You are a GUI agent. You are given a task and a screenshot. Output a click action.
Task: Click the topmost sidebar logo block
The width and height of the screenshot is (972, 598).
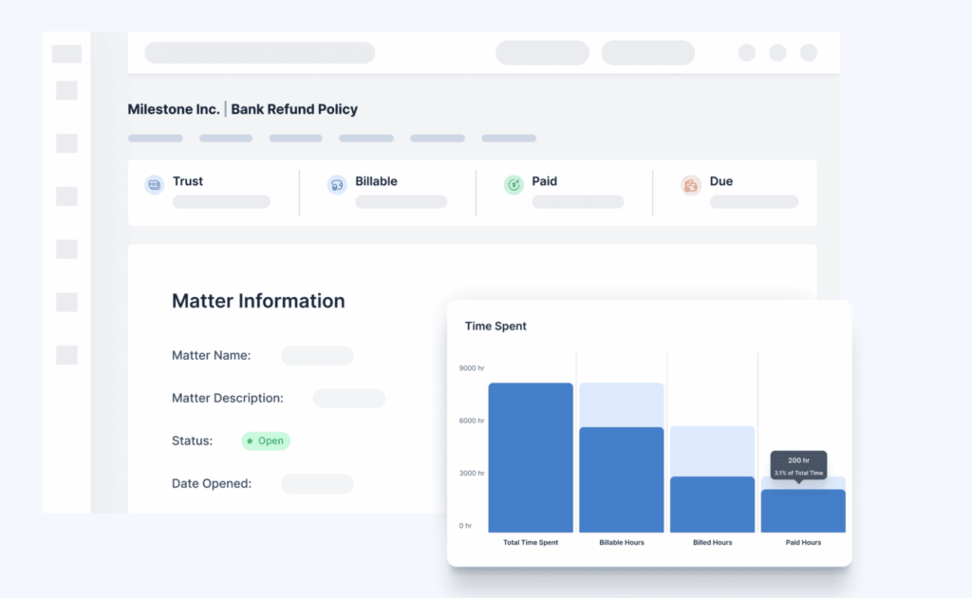[66, 54]
